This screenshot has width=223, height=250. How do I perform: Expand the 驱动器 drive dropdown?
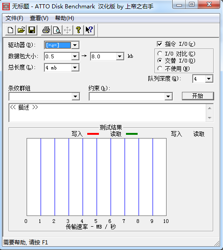tap(75, 45)
